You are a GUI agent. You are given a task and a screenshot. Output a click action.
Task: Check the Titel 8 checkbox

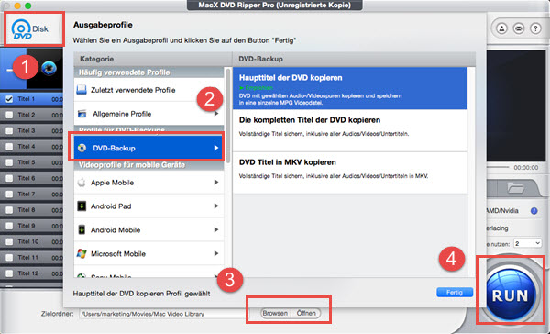click(x=9, y=210)
